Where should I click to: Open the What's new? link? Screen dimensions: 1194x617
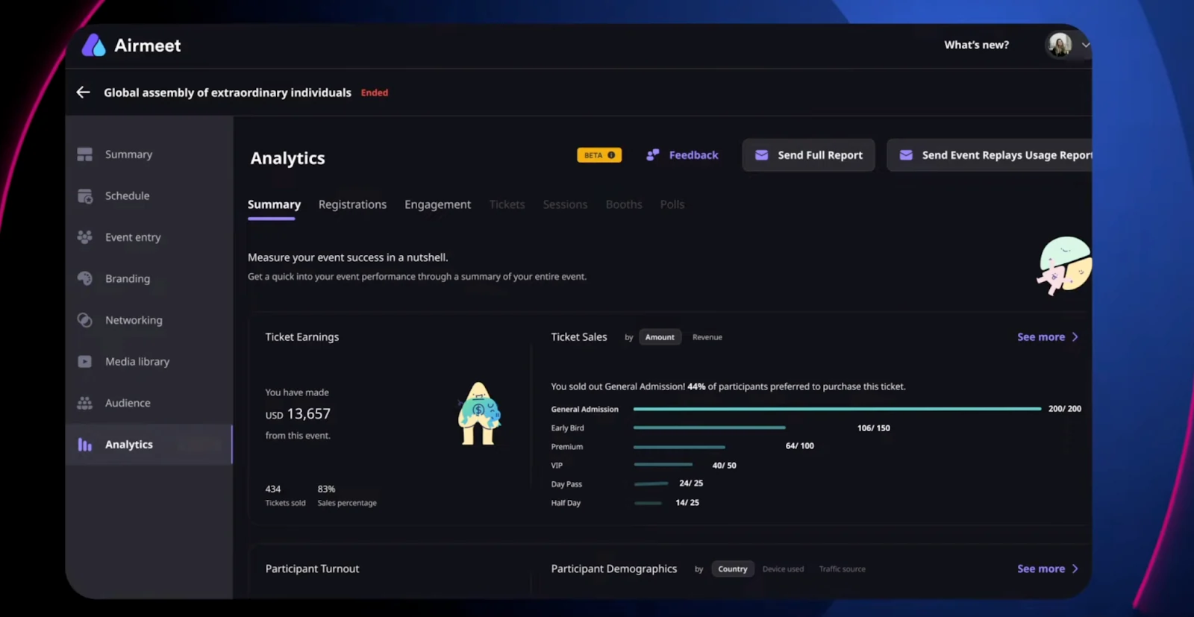(976, 45)
